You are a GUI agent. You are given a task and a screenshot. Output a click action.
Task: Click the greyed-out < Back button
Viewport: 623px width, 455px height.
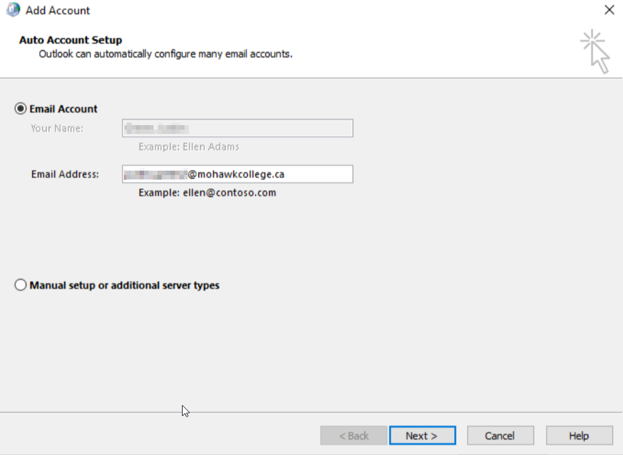pos(354,435)
